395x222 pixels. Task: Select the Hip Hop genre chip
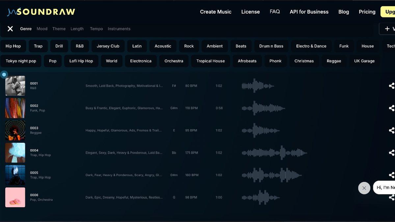pyautogui.click(x=13, y=46)
